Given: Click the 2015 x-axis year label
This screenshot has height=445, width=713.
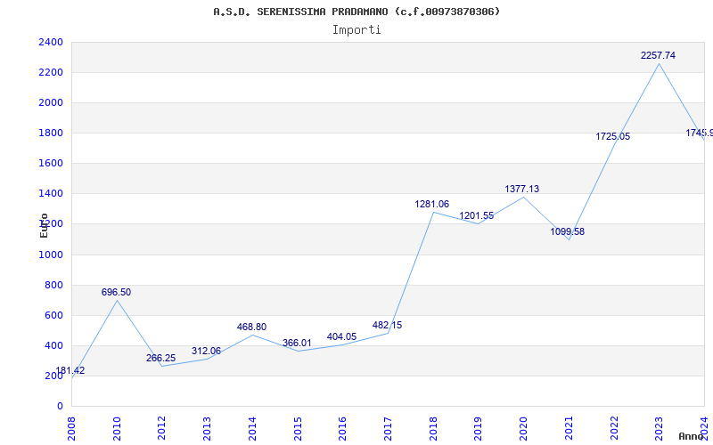Looking at the screenshot, I should click(x=298, y=428).
